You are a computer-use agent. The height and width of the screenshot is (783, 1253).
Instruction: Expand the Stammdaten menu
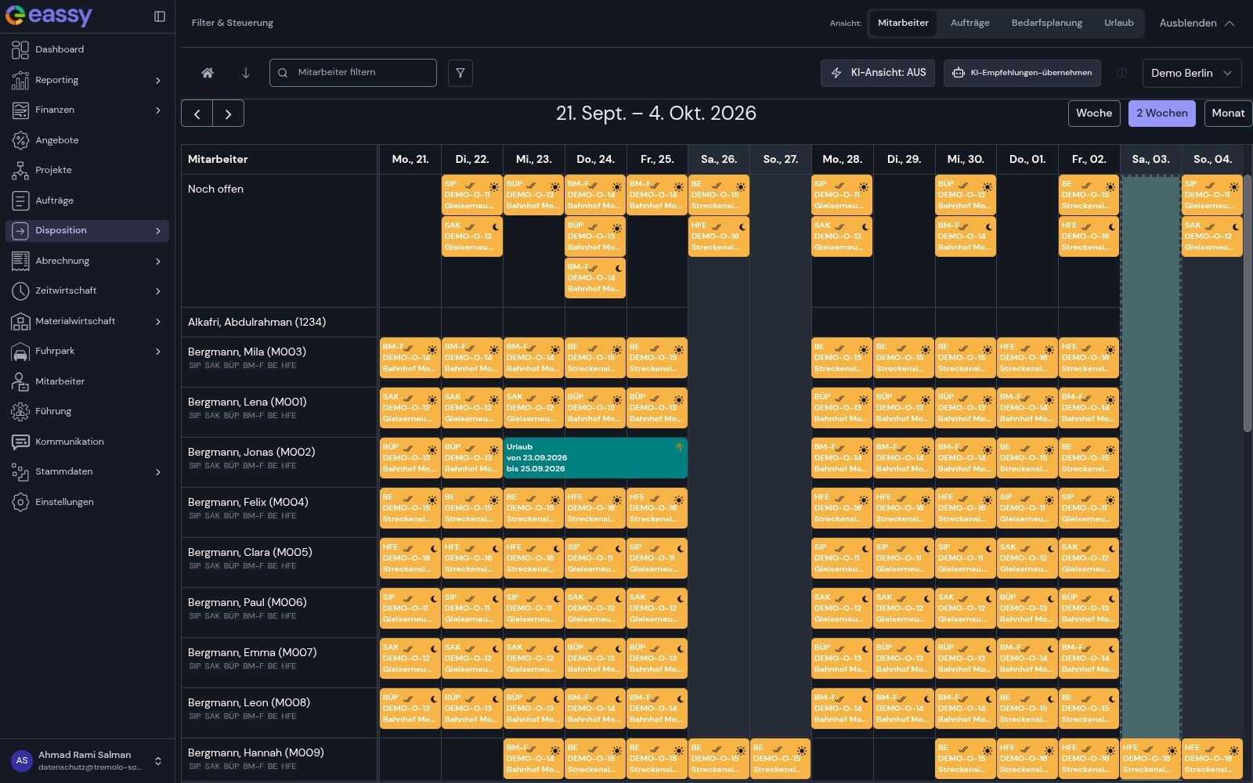[x=87, y=471]
